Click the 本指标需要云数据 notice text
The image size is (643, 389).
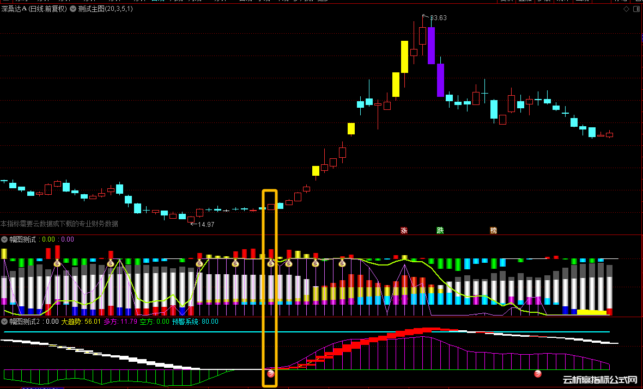(x=59, y=224)
